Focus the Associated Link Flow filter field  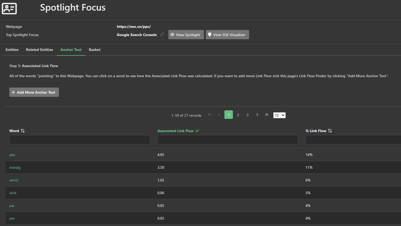tap(228, 140)
